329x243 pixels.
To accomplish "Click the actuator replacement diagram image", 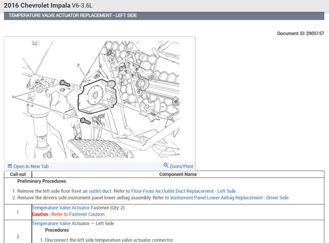I will [100, 99].
